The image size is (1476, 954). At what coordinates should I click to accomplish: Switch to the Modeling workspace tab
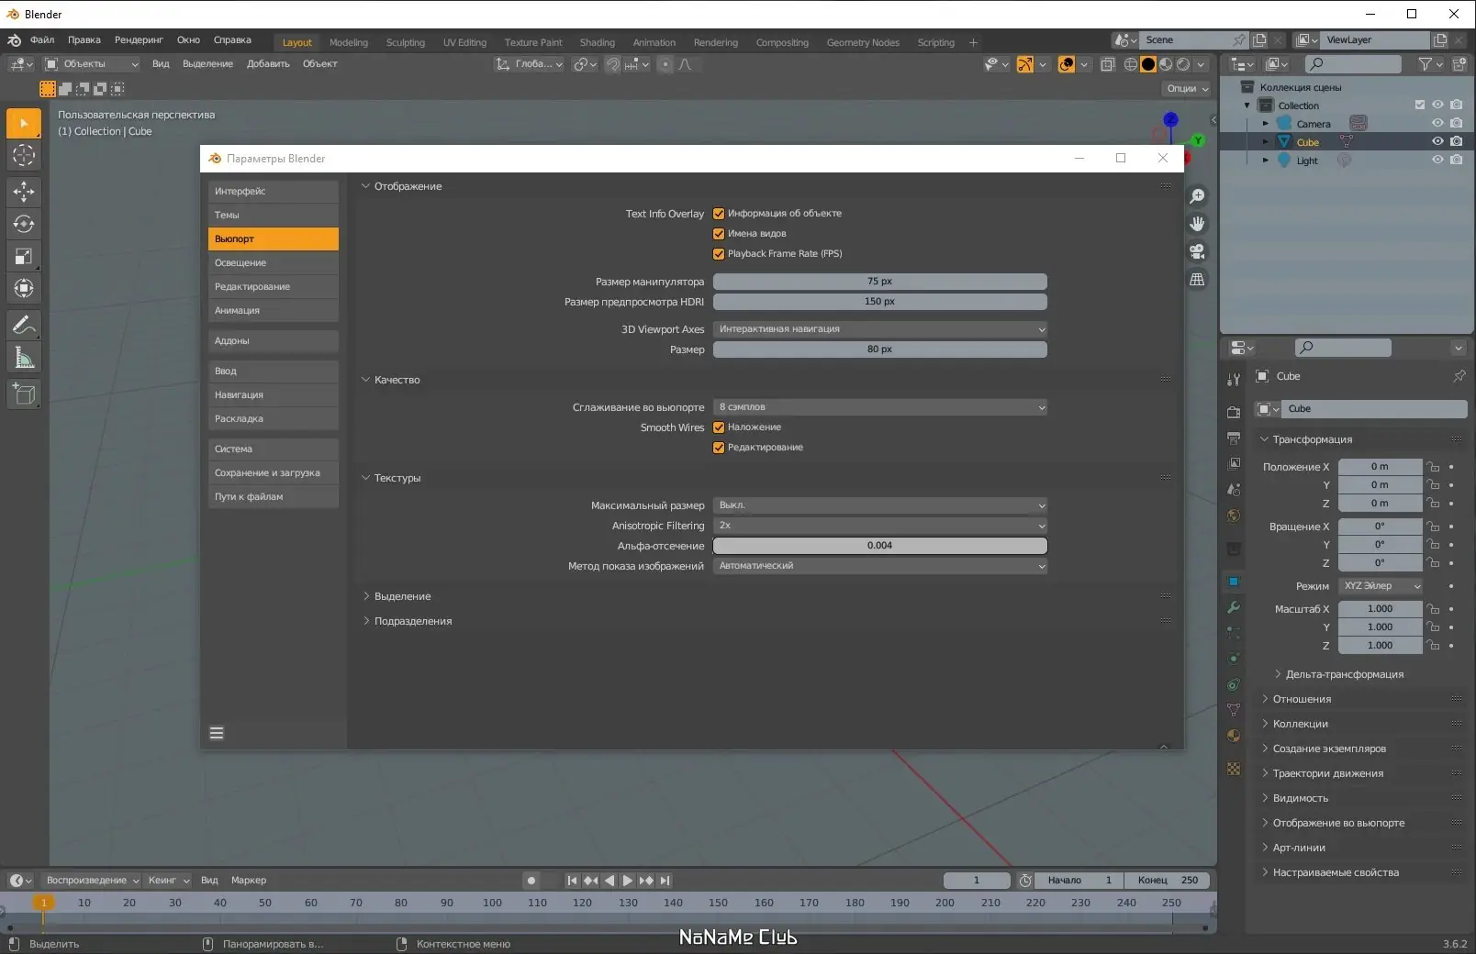[x=349, y=42]
